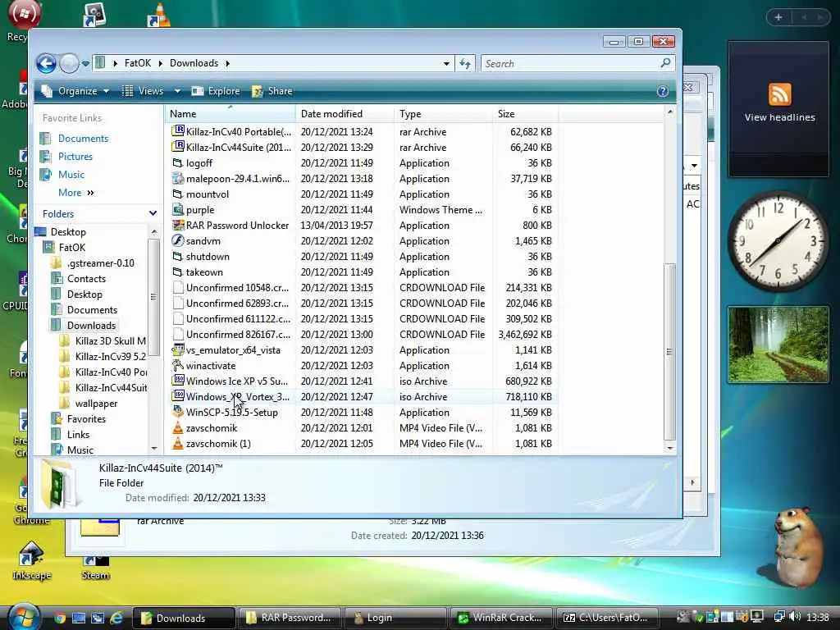This screenshot has width=840, height=630.
Task: Switch to RAR Password taskbar button
Action: pyautogui.click(x=290, y=619)
